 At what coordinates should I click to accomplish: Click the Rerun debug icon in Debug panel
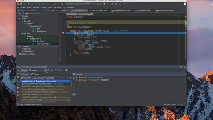[x=18, y=70]
